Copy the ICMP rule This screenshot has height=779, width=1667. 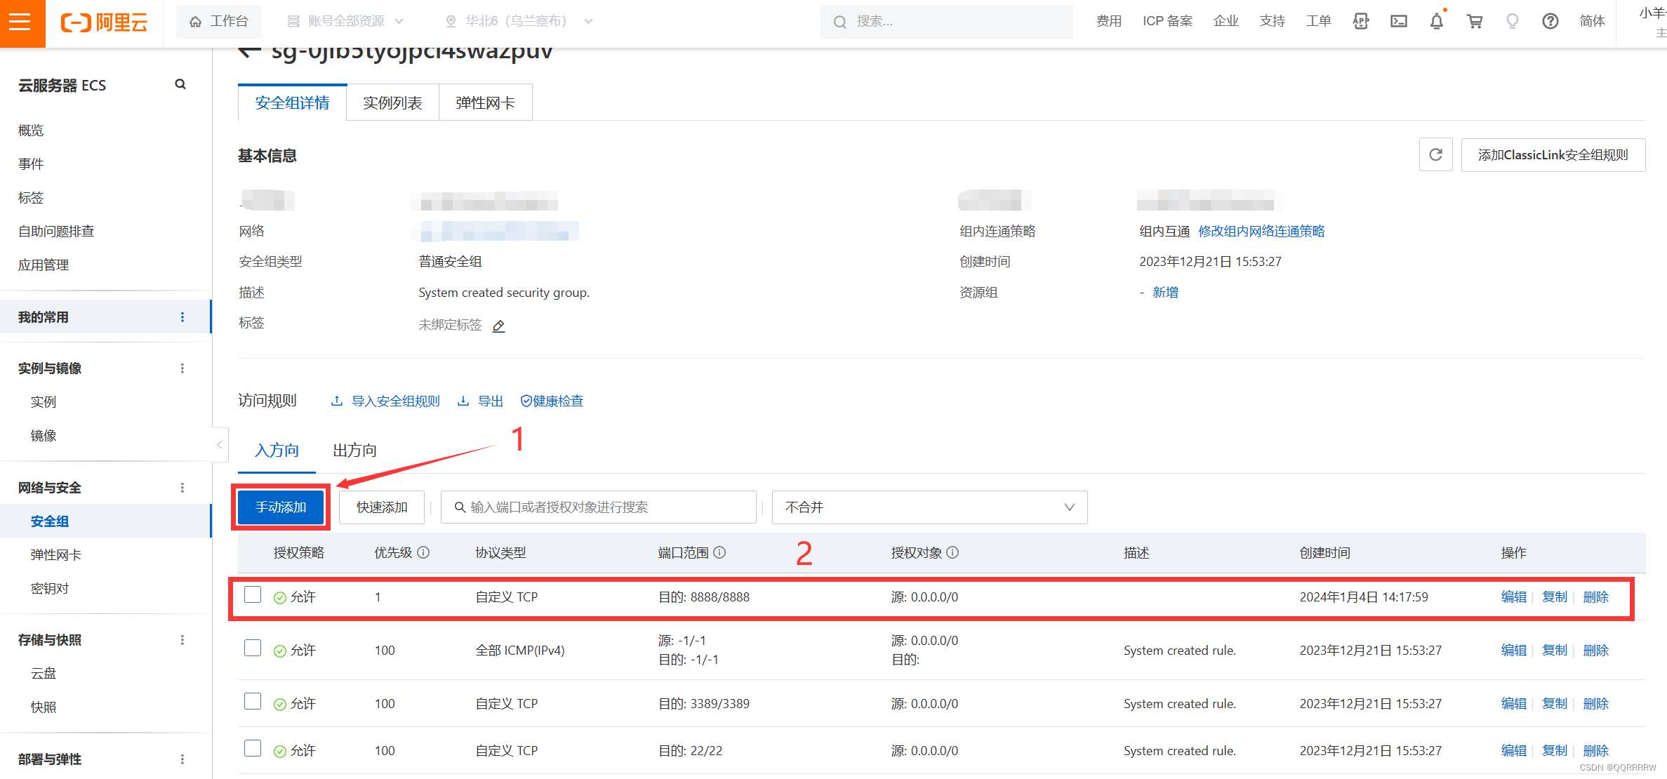tap(1555, 651)
